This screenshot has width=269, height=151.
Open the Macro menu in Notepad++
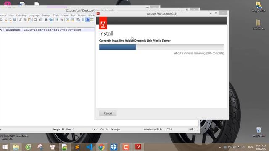[x=65, y=16]
